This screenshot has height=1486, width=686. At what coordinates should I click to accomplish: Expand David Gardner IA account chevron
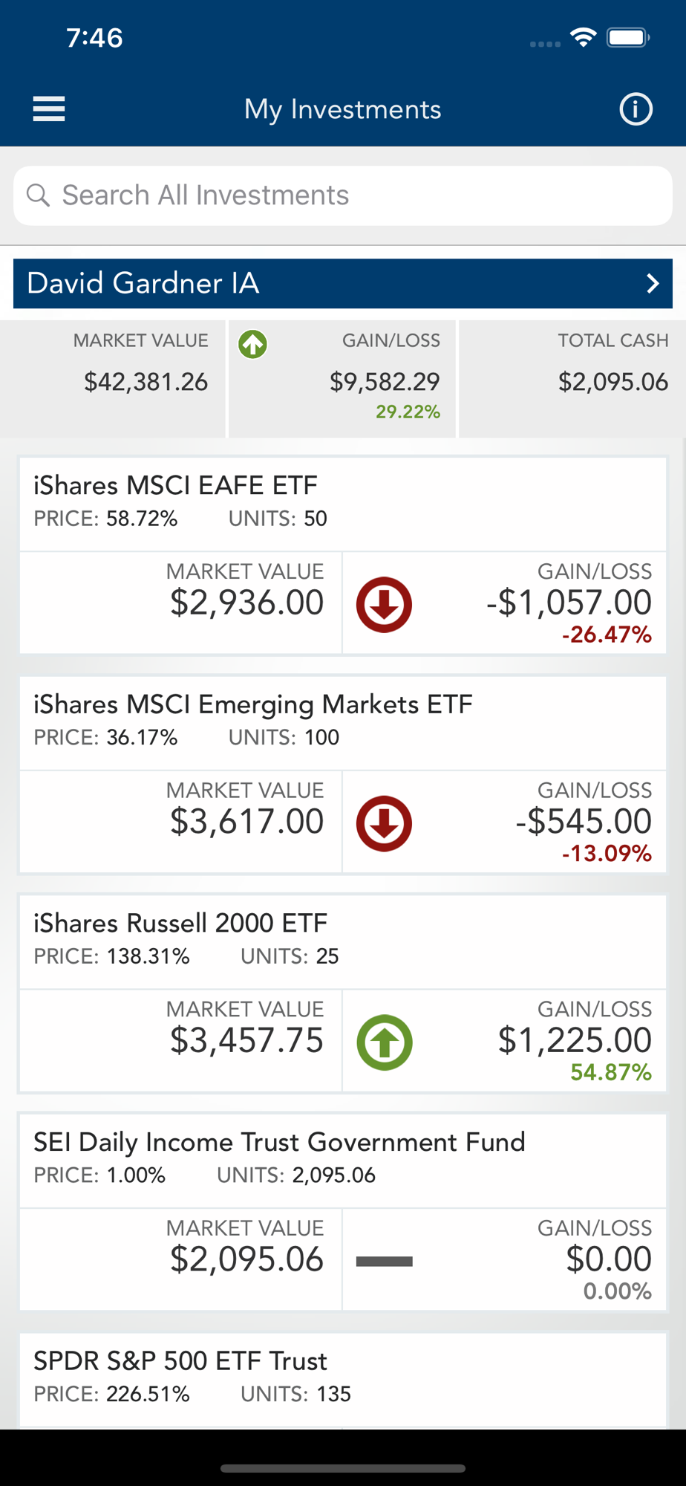(x=653, y=283)
